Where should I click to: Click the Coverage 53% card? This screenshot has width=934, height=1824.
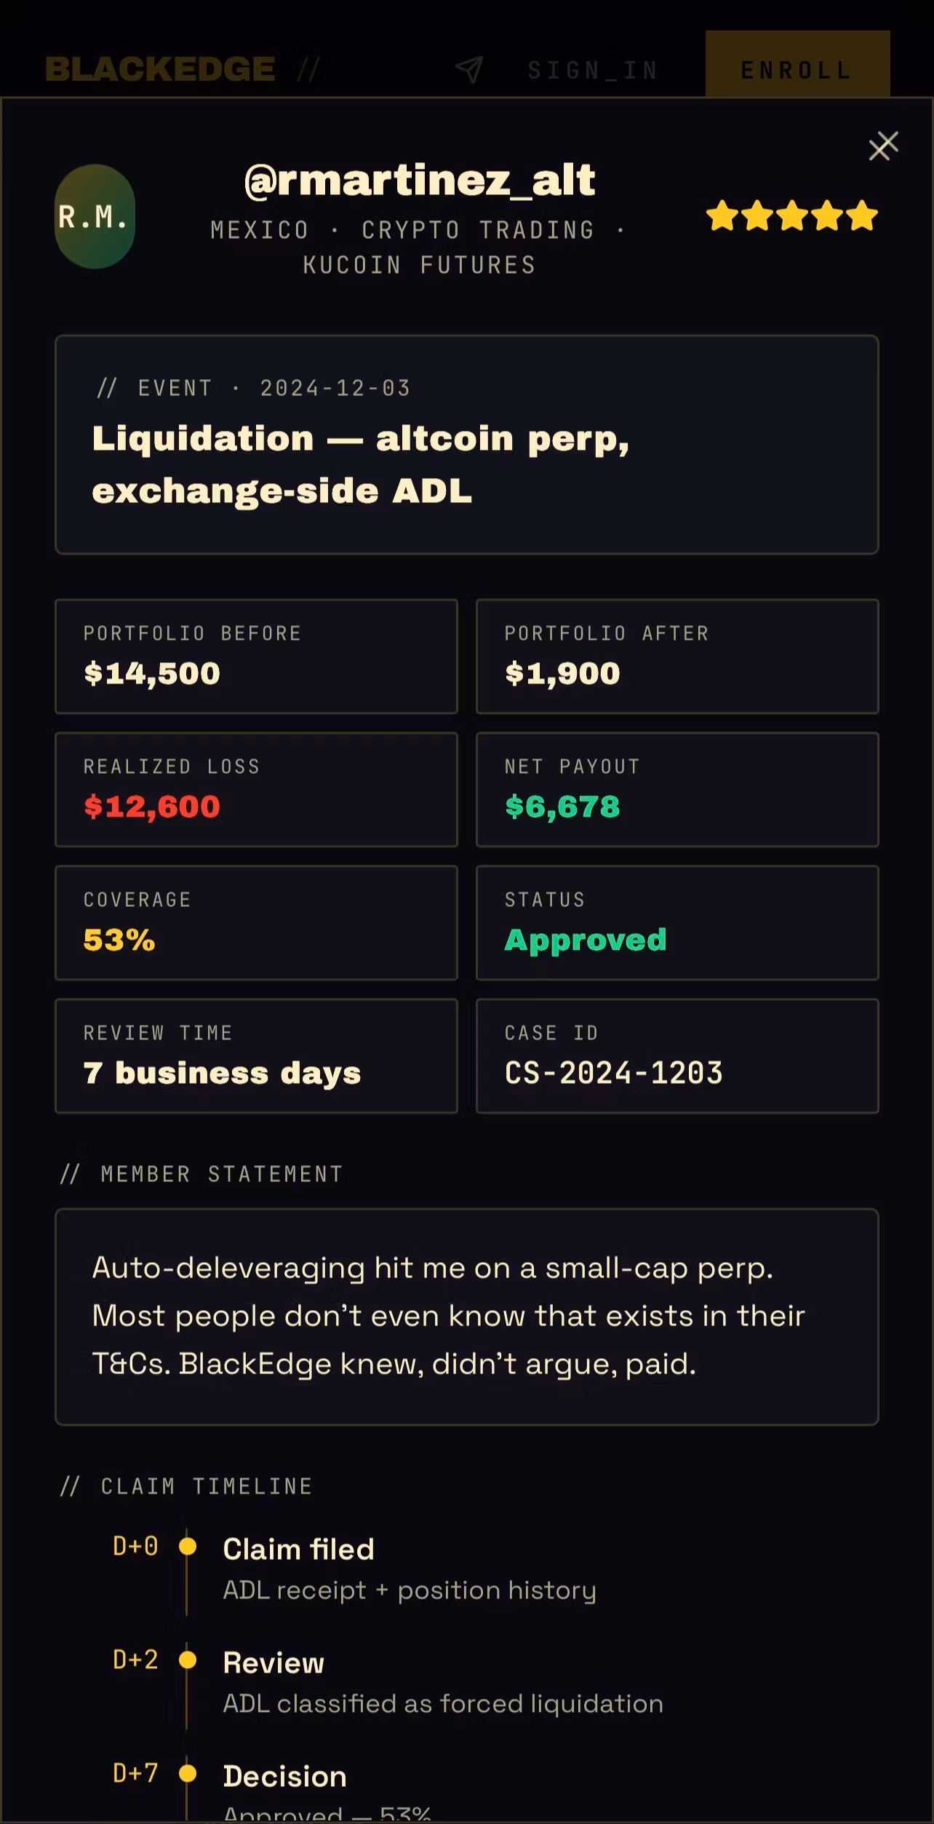click(x=256, y=923)
